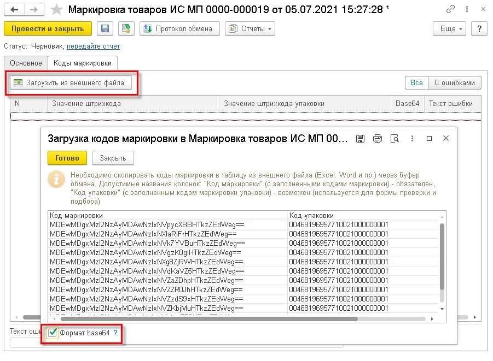
Task: Copy document link via chain icon
Action: 450,9
